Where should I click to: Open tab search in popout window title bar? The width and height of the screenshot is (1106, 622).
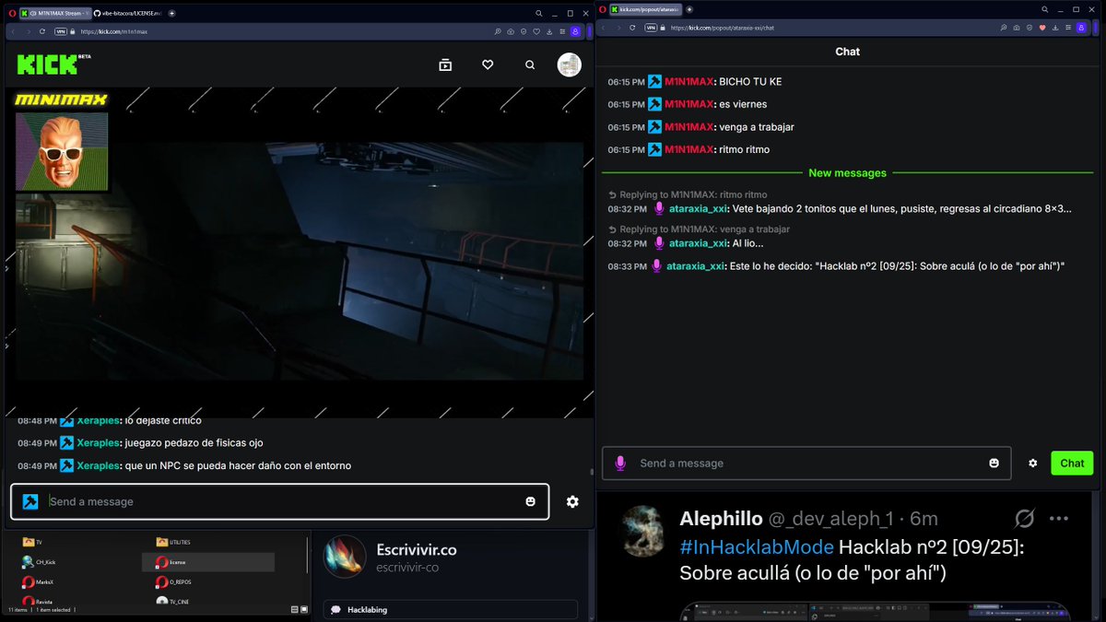[1046, 9]
